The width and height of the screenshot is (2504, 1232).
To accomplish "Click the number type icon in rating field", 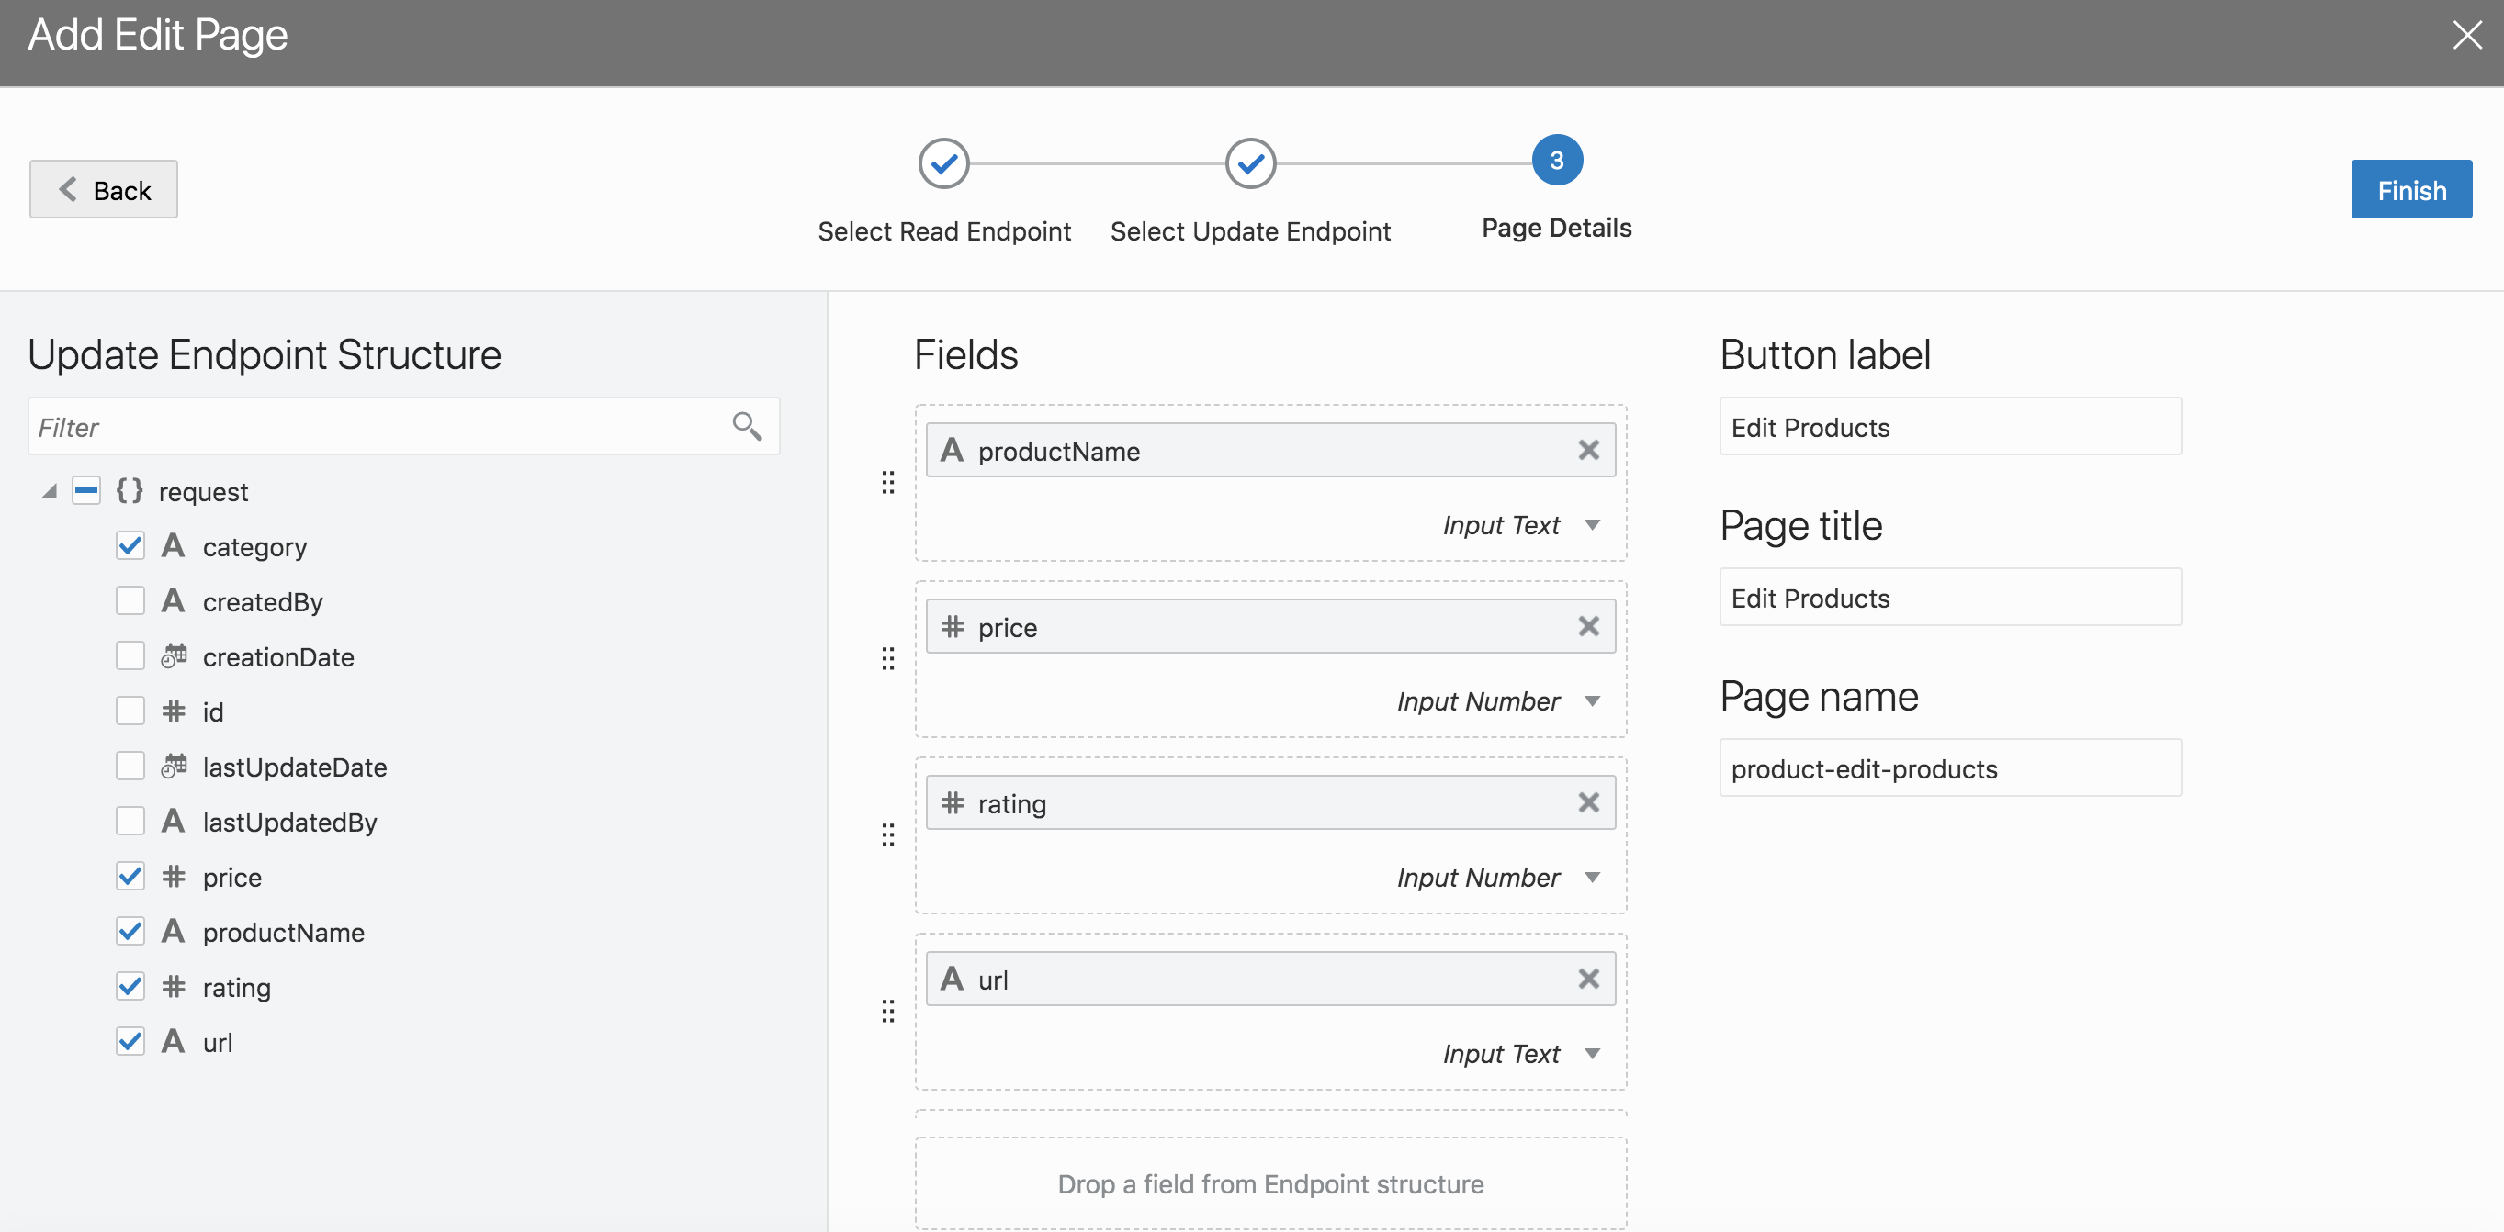I will click(952, 802).
